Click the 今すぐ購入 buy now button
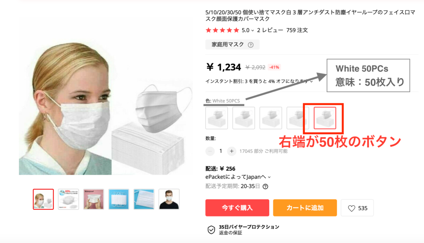This screenshot has height=243, width=424. point(237,208)
